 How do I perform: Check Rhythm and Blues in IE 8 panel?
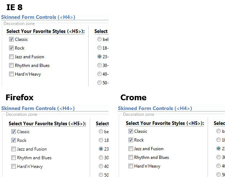[12, 66]
